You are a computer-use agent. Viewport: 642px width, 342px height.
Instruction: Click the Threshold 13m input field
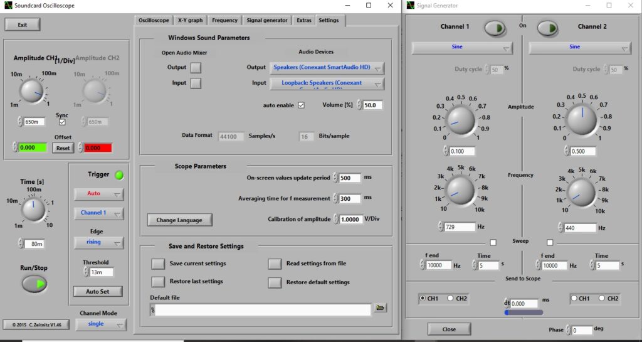point(101,272)
